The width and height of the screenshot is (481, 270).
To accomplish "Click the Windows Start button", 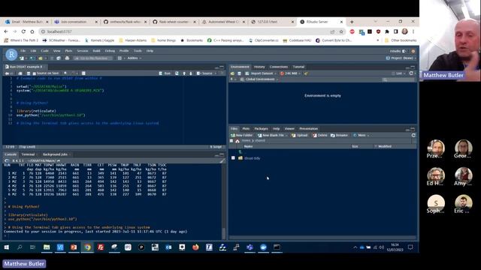I will 7,247.
